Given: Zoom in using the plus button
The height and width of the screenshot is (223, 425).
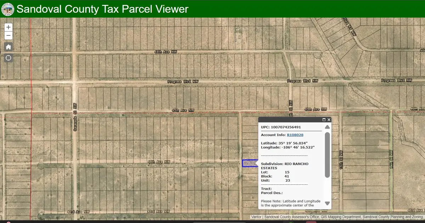Looking at the screenshot, I should tap(8, 27).
